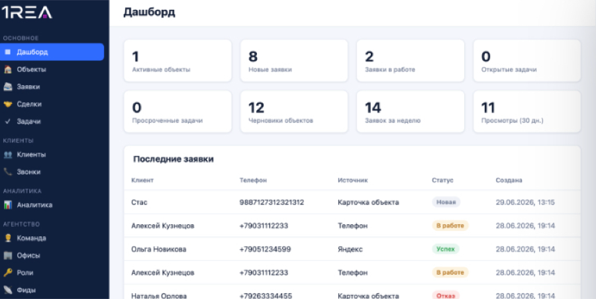Image resolution: width=596 pixels, height=299 pixels.
Task: Click phone +79051234599
Action: pos(266,249)
